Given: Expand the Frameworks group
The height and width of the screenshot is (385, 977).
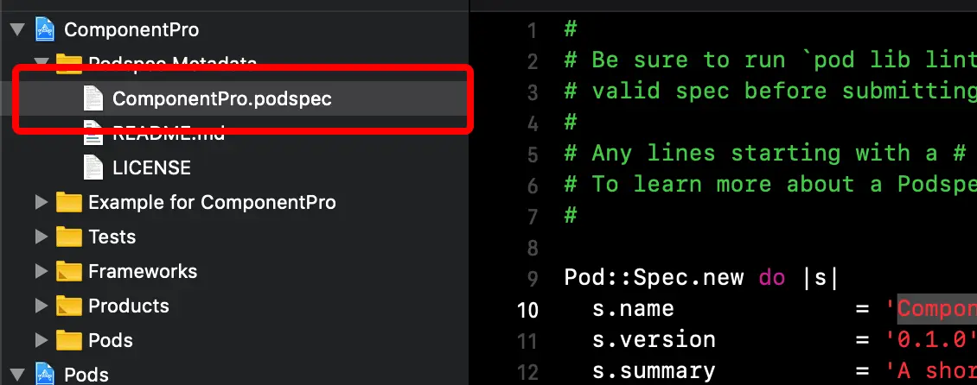Looking at the screenshot, I should [41, 271].
